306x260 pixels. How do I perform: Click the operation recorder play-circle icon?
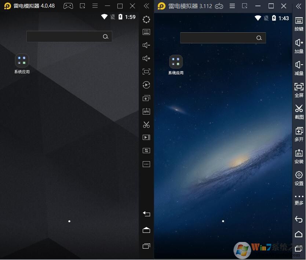(x=146, y=85)
